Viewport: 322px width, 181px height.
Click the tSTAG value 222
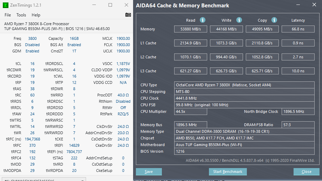click(x=74, y=158)
